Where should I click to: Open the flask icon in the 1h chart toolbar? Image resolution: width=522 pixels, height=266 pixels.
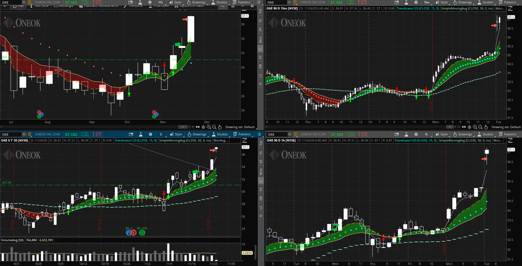406,134
